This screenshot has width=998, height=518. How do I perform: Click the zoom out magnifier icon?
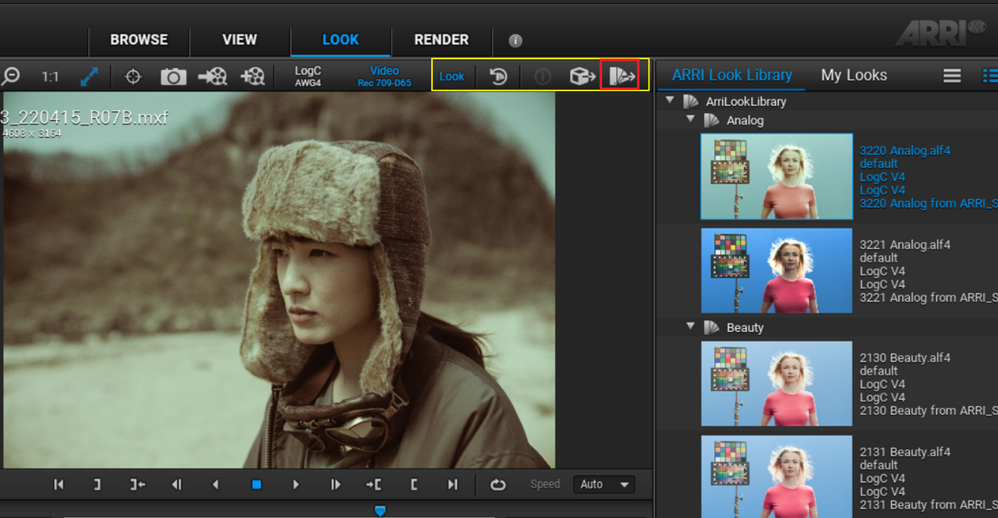tap(11, 76)
